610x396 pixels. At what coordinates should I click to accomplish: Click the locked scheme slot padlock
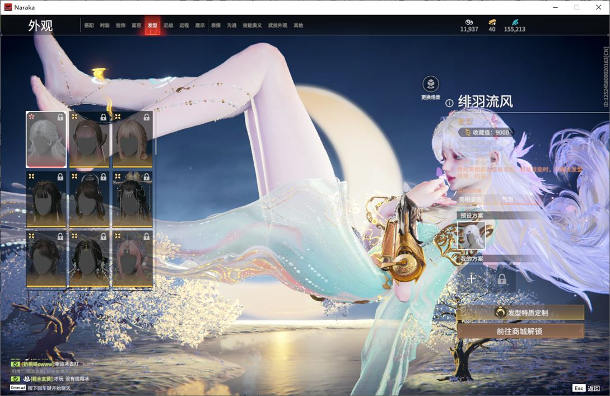(502, 278)
